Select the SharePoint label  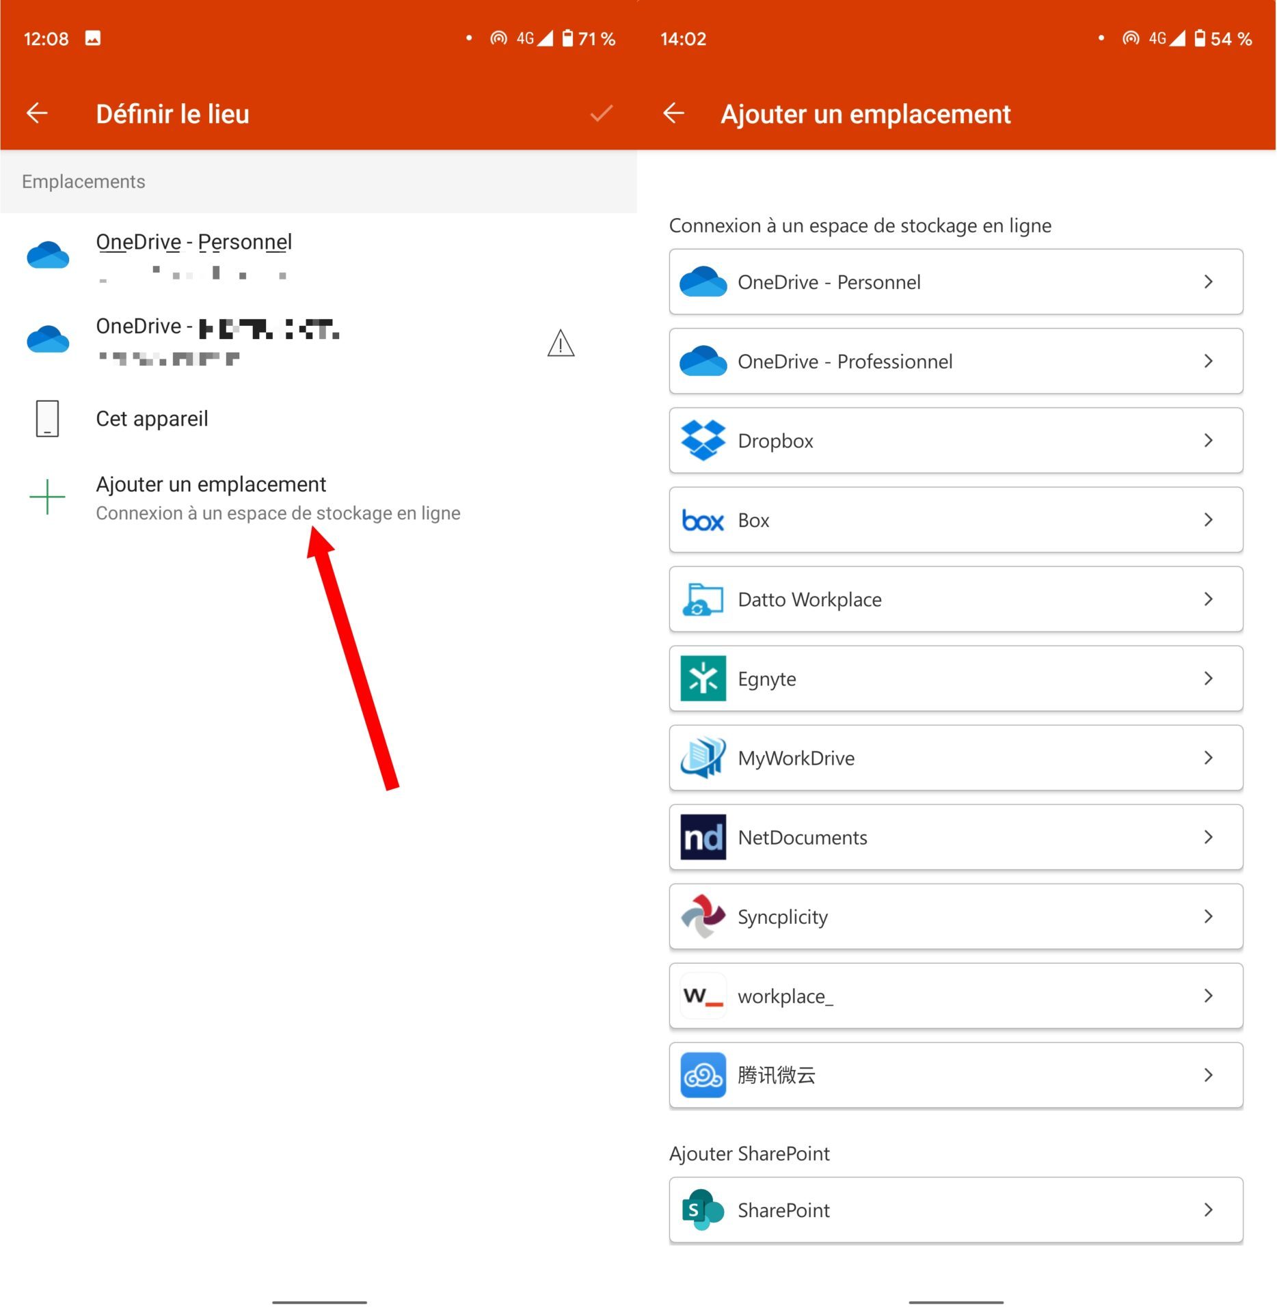pos(783,1210)
